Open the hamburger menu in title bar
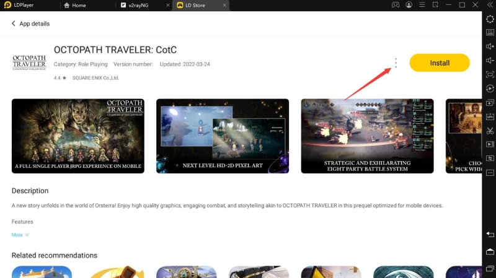The width and height of the screenshot is (496, 278). tap(422, 5)
